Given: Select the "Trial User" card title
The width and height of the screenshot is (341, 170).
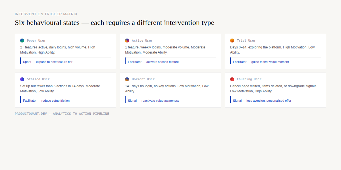Looking at the screenshot, I should click(246, 41).
